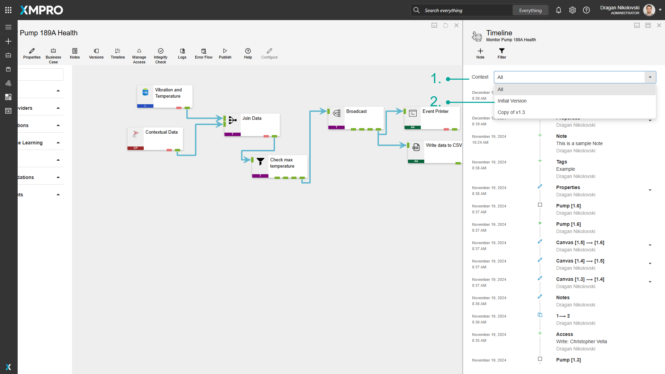Click the Note timeline entry 'This is a sample Note'

[579, 143]
